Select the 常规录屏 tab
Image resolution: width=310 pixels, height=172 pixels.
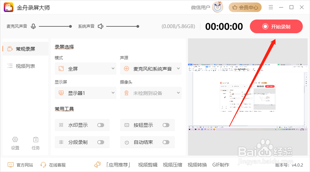point(25,49)
